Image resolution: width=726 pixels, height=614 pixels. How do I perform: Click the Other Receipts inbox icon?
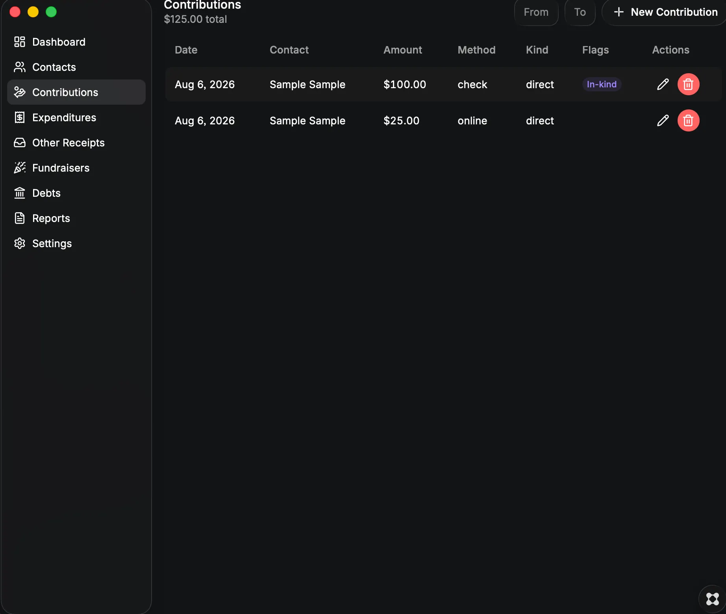click(x=20, y=142)
